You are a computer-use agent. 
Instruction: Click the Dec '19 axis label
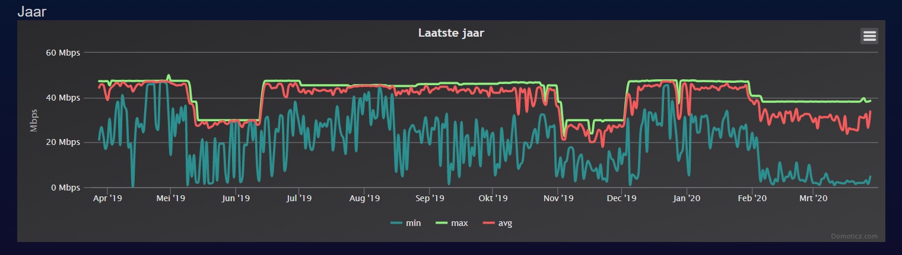coord(622,198)
